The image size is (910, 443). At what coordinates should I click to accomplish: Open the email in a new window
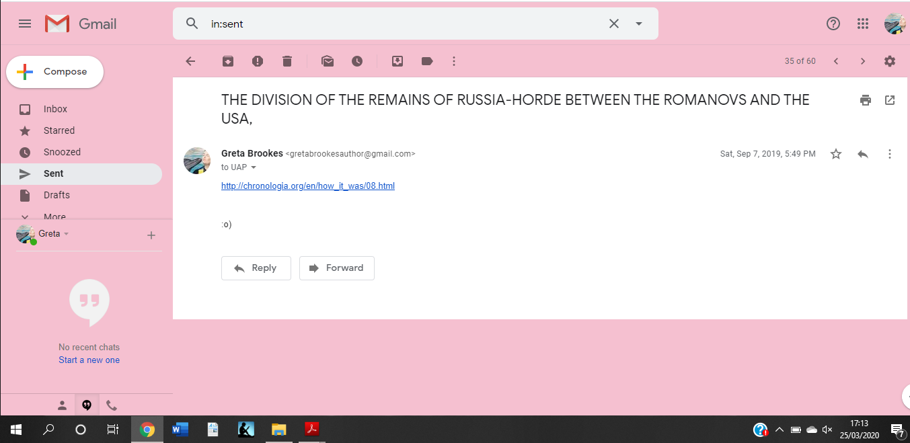click(890, 100)
